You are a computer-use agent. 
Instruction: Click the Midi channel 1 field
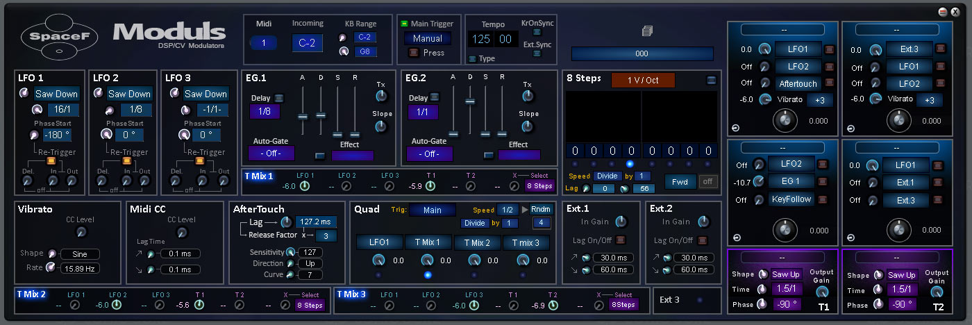(x=263, y=43)
